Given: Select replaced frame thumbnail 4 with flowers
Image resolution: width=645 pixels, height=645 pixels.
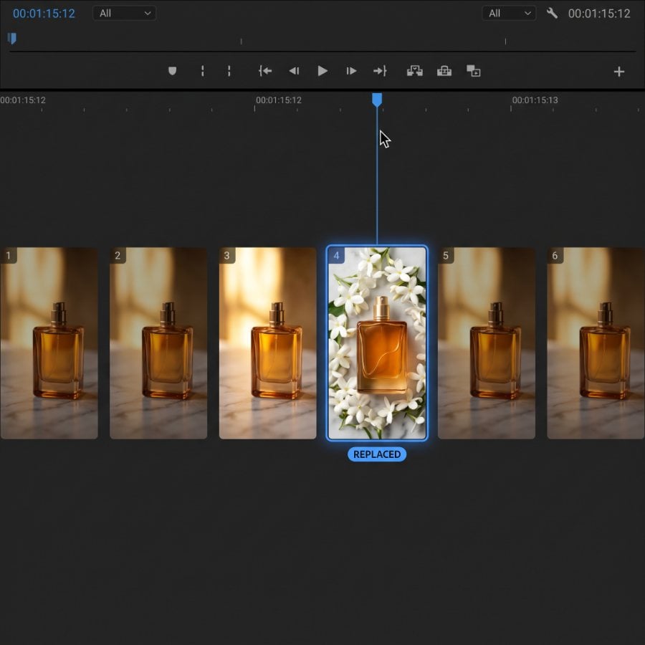Looking at the screenshot, I should pyautogui.click(x=377, y=343).
